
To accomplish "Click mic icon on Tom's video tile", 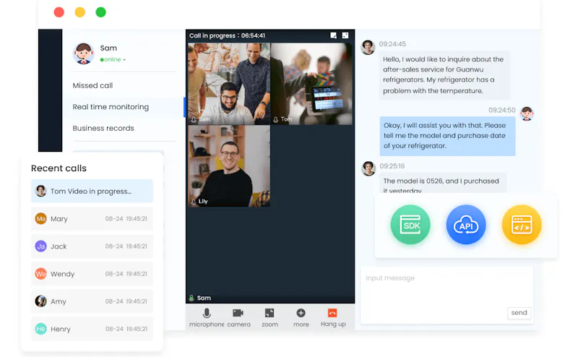I will click(x=275, y=119).
